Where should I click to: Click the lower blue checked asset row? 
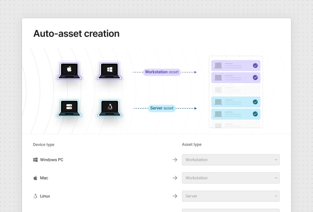[236, 114]
